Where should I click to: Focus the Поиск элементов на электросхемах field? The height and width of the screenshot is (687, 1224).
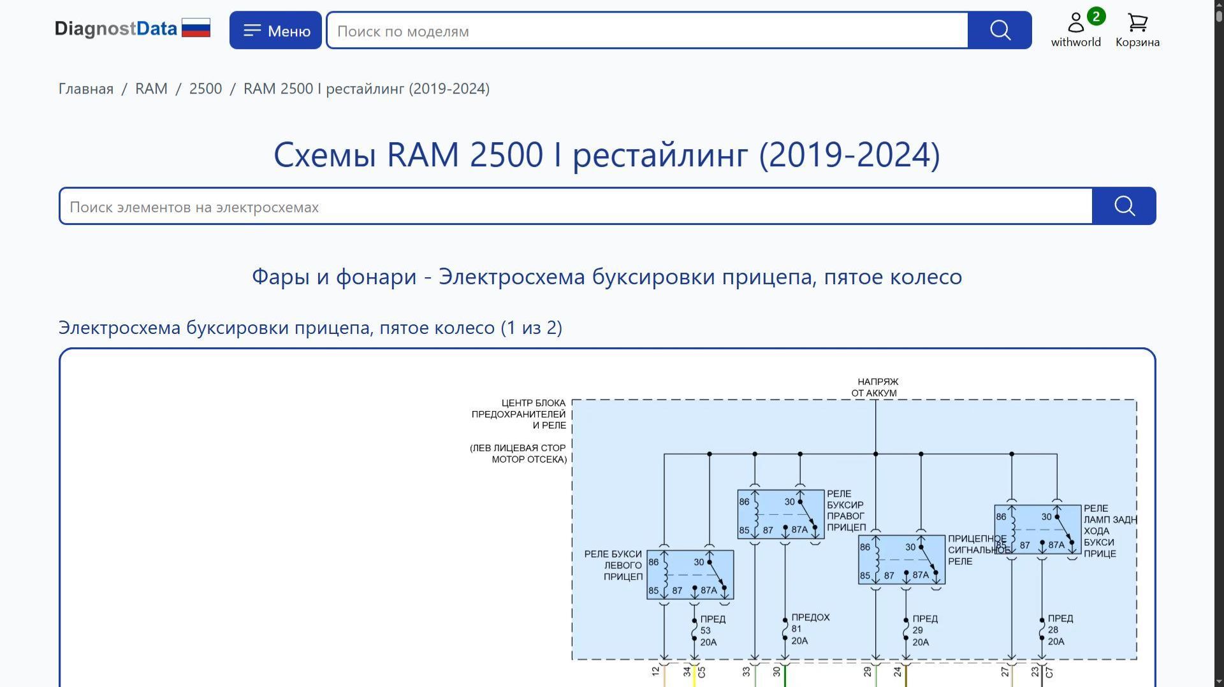tap(576, 206)
